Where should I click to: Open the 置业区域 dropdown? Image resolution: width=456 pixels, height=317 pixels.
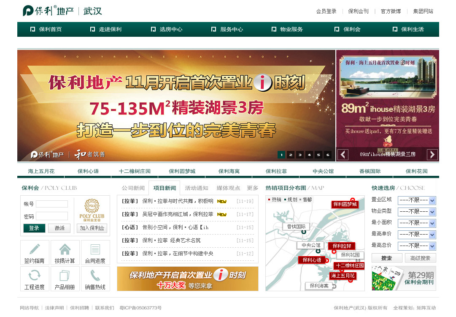coord(416,200)
